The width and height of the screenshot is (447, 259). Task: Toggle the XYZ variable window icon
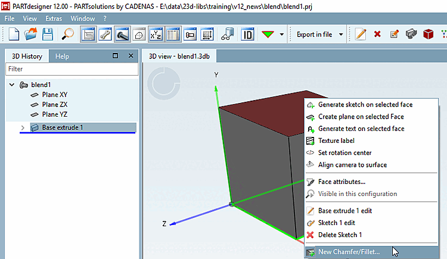(156, 35)
